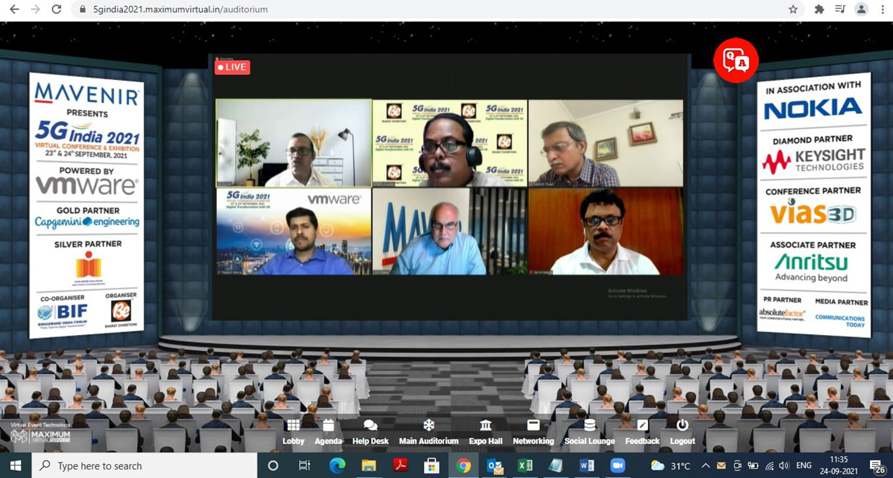Open Cortana circle icon

(273, 466)
